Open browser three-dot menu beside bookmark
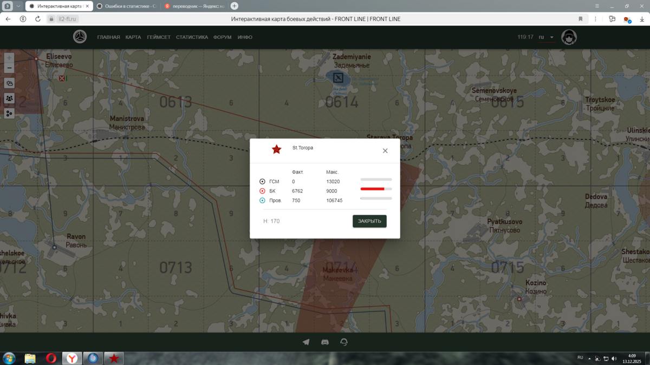650x365 pixels. (595, 19)
